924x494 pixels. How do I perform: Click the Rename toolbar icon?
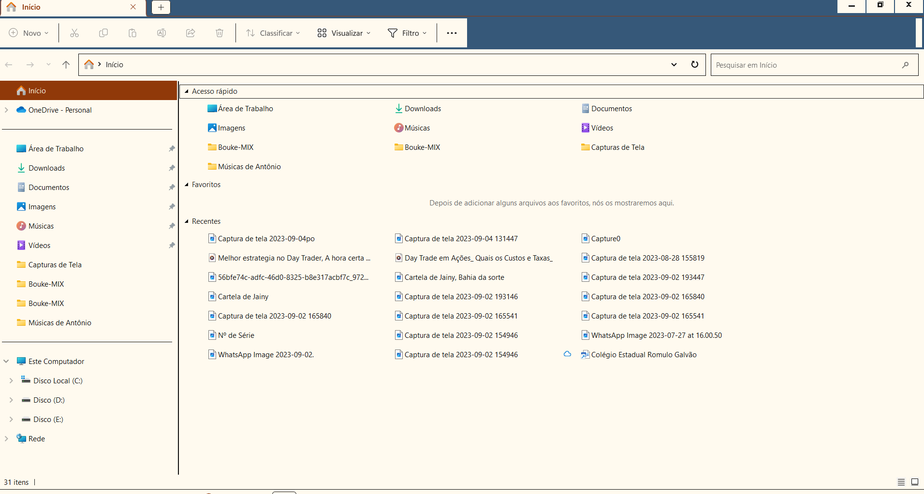(161, 33)
